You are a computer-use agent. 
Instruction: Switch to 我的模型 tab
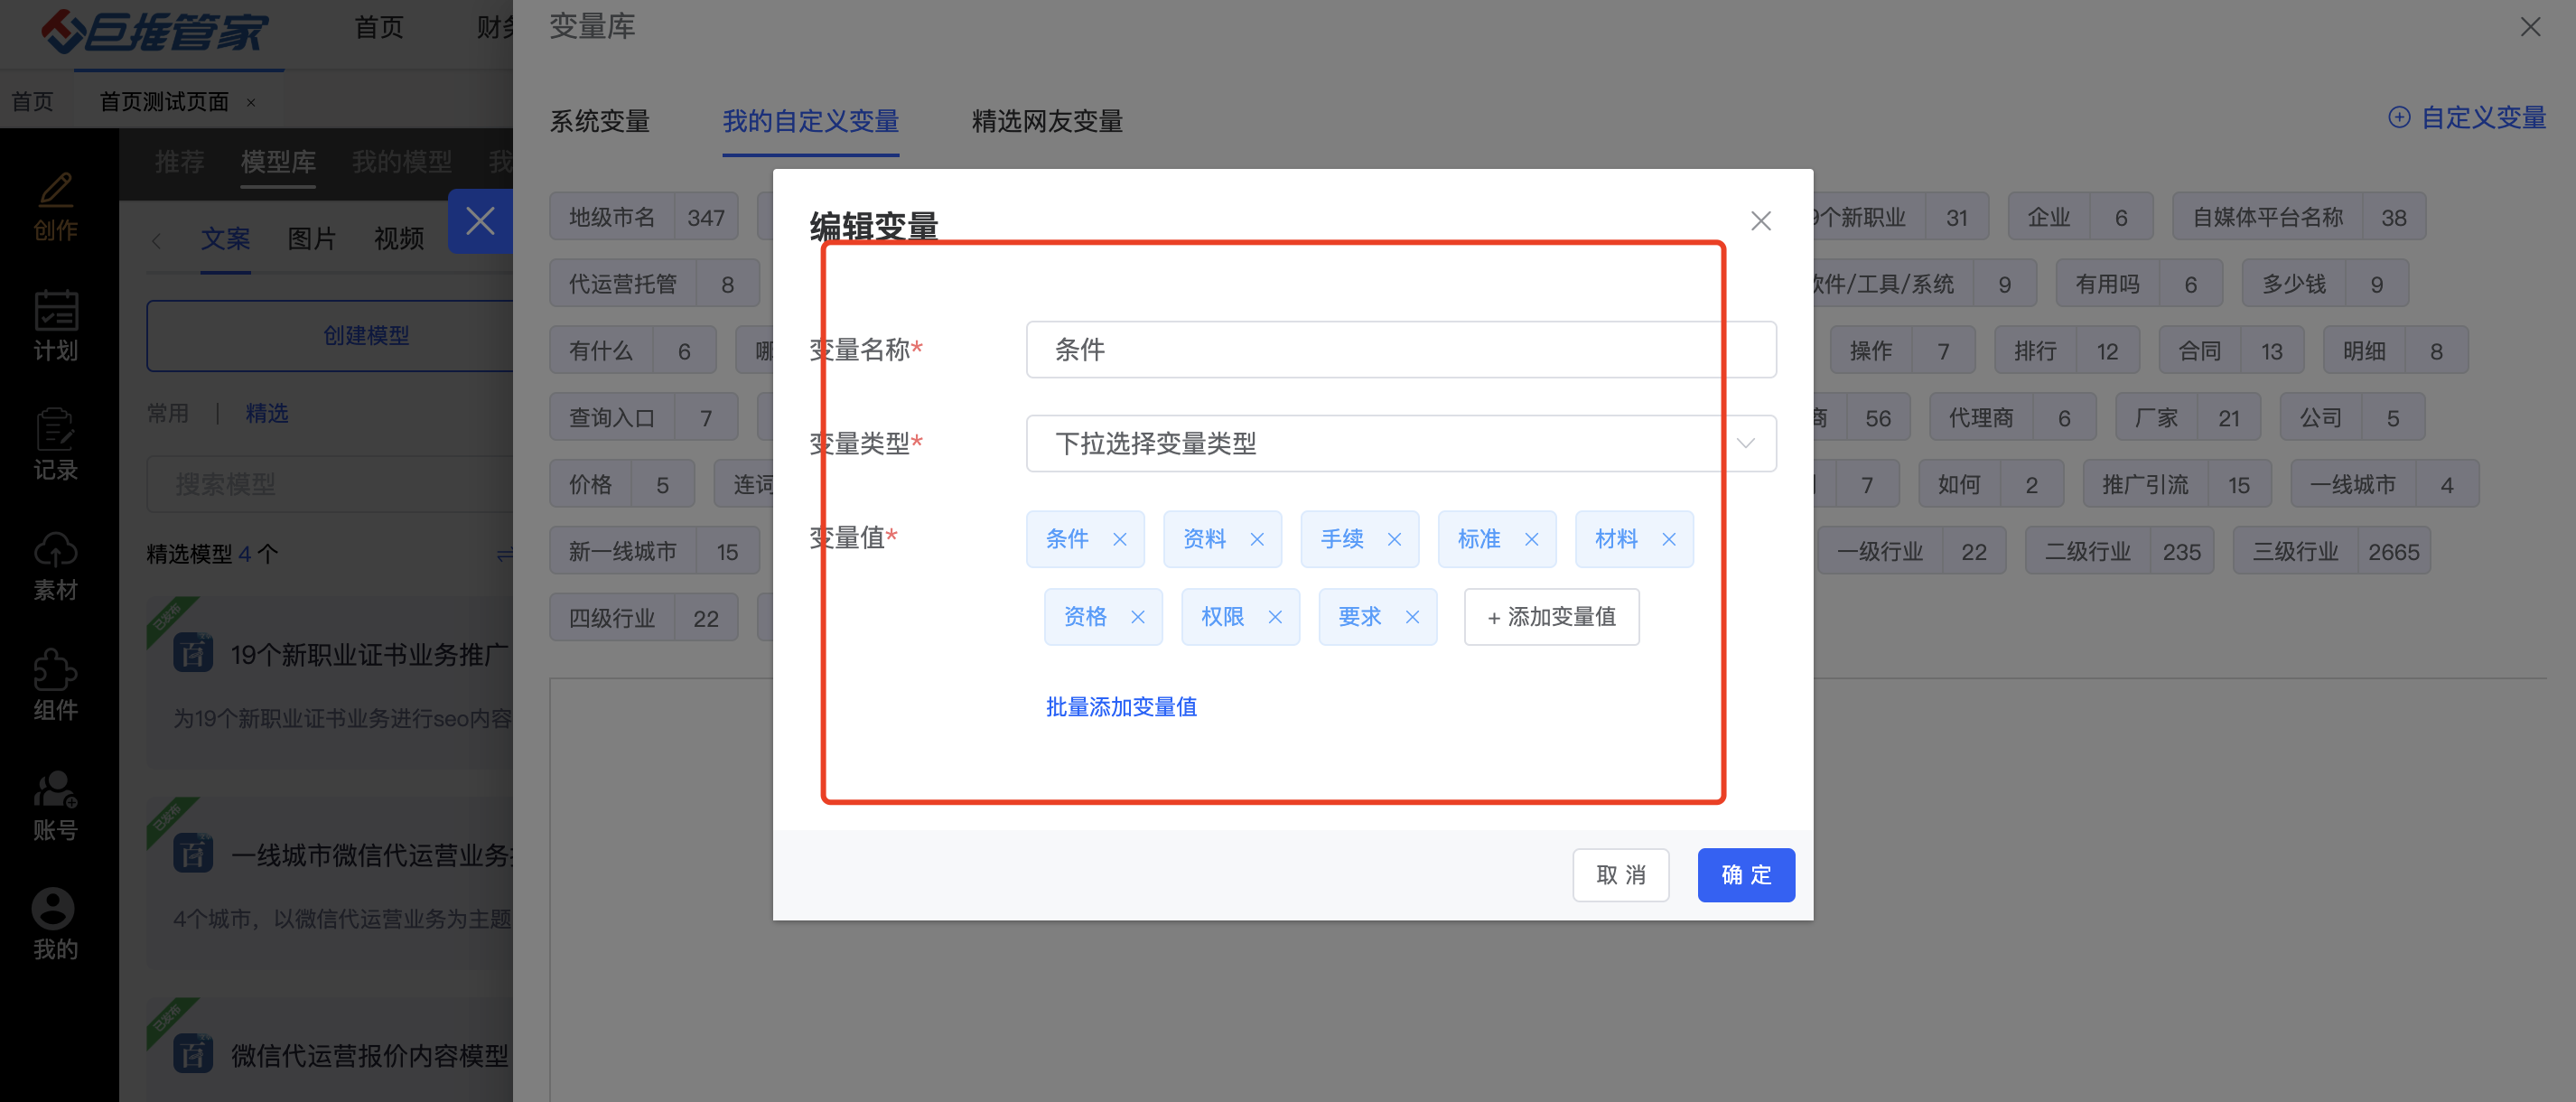click(x=402, y=162)
